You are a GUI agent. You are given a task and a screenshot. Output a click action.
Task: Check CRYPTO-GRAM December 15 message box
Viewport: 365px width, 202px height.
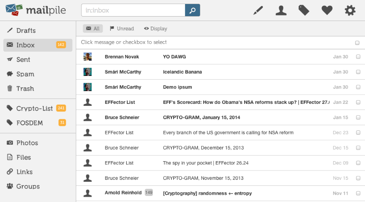coord(358,148)
